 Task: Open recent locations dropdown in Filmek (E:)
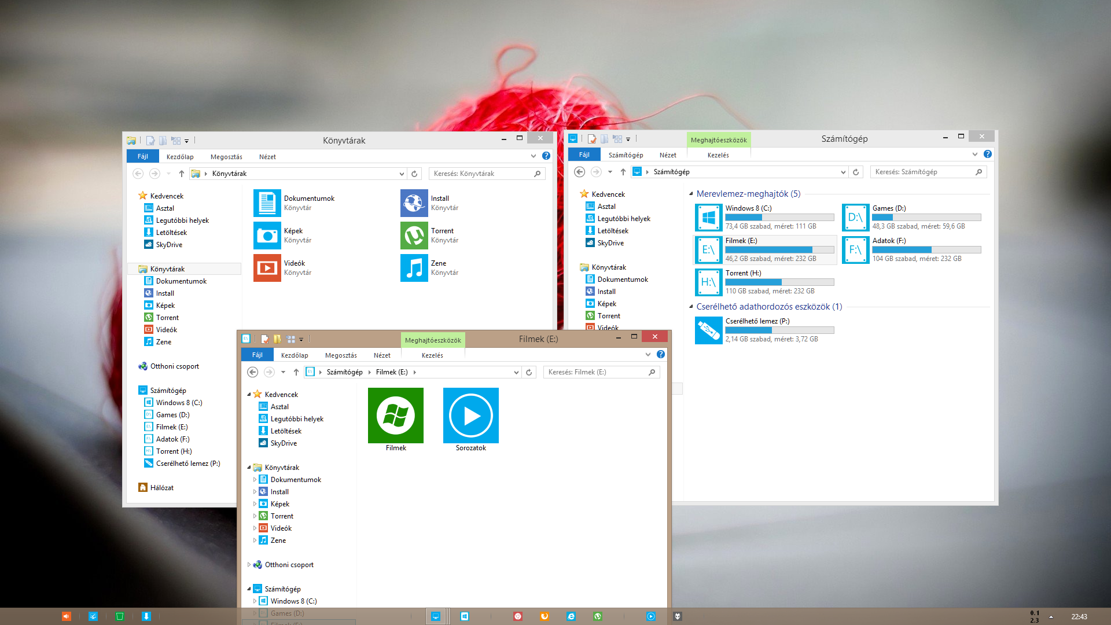click(283, 372)
